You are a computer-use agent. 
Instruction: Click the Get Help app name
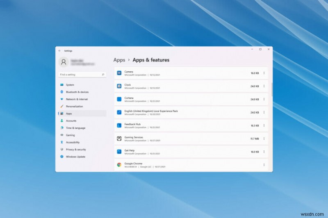pos(130,150)
